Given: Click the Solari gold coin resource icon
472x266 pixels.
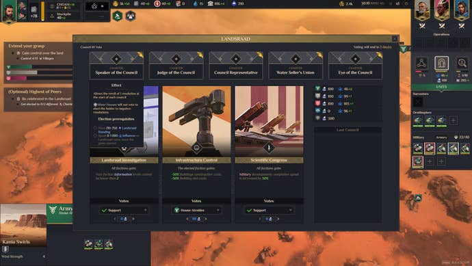Looking at the screenshot, I should tap(116, 3).
